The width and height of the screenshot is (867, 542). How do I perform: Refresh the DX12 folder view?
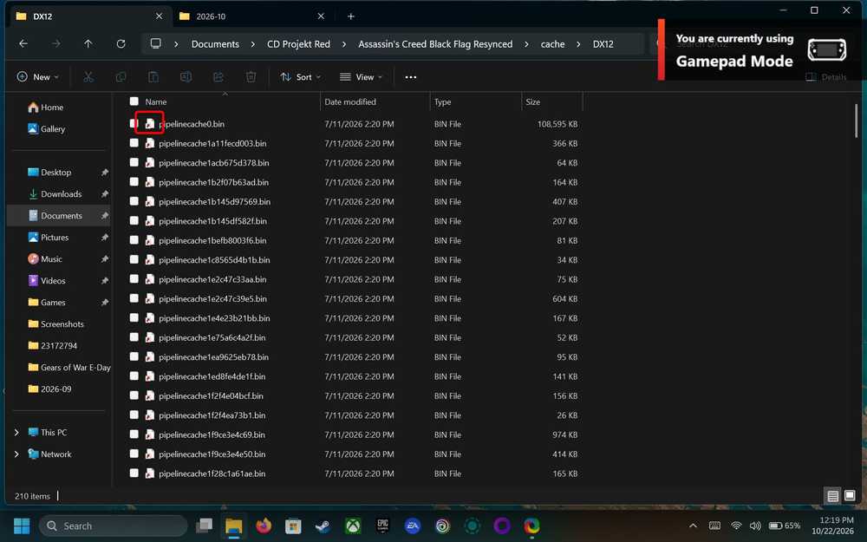click(x=121, y=43)
